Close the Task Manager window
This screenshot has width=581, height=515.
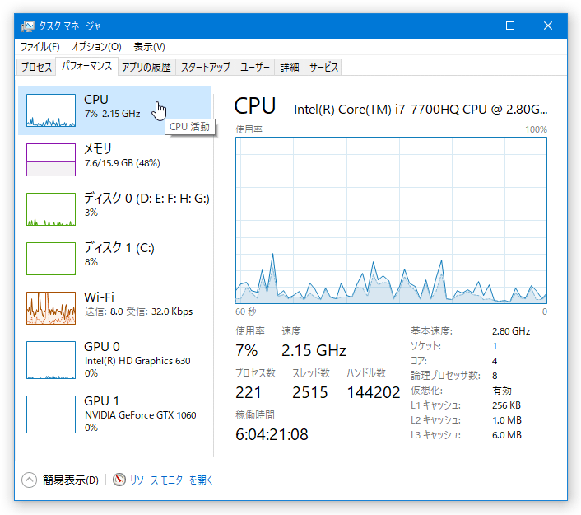pos(547,26)
